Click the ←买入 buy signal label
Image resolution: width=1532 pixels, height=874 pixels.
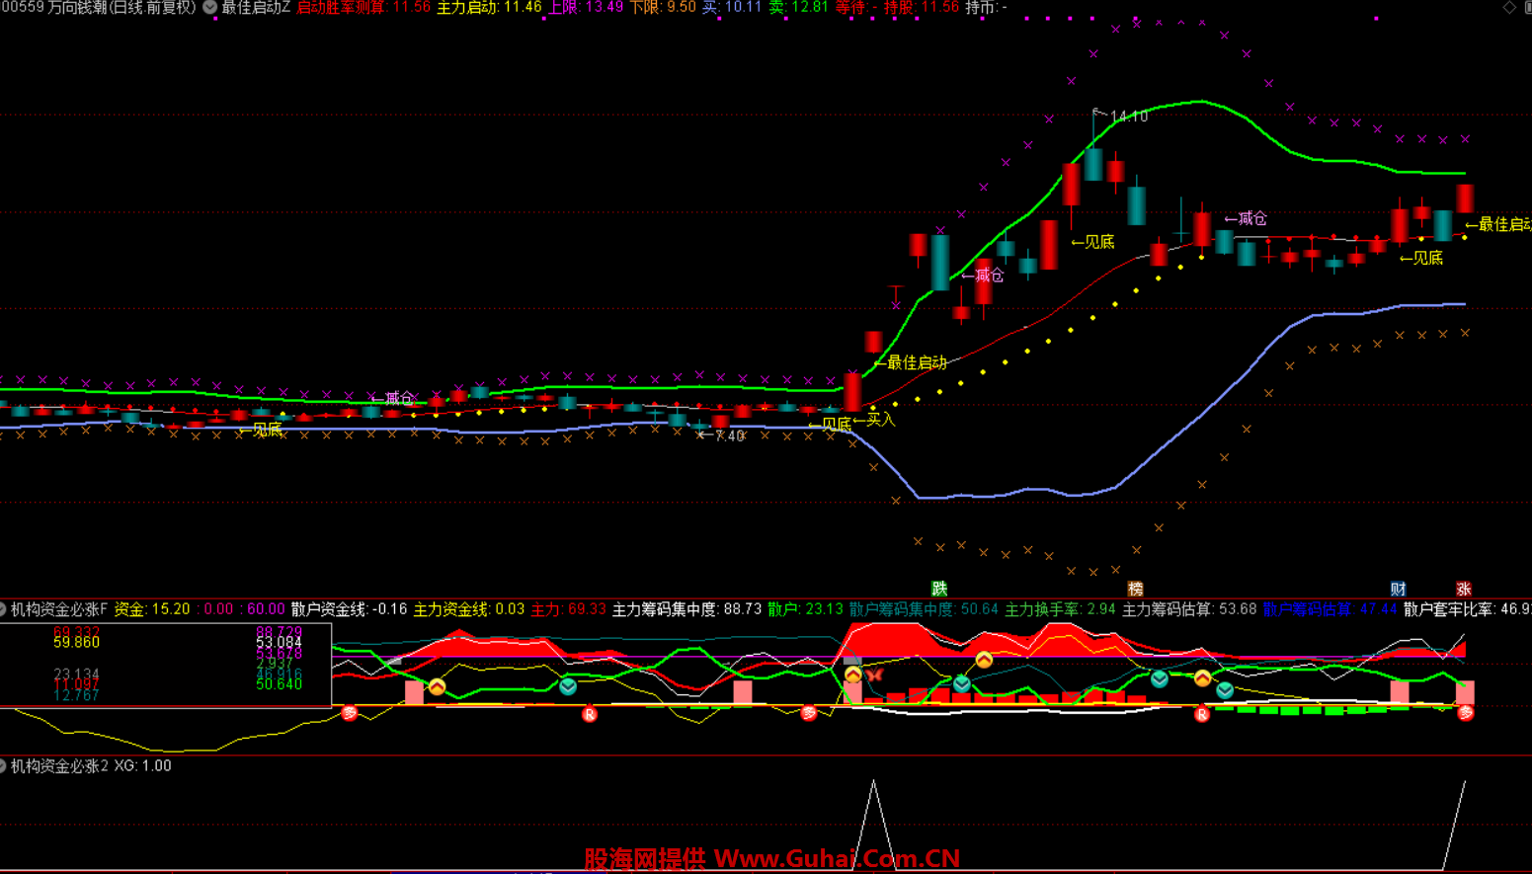click(x=874, y=421)
